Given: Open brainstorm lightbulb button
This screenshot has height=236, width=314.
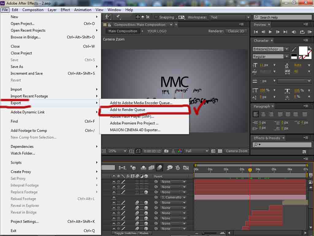Looking at the screenshot, I should pos(170,167).
